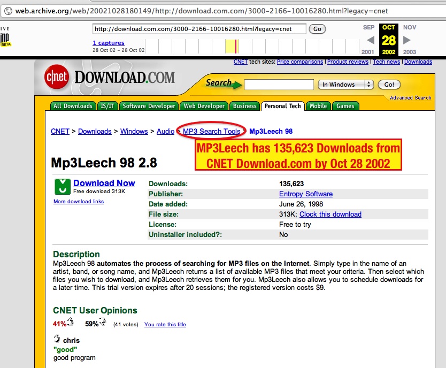Click the green Download Now arrow icon
Screen dimensions: 446x368
[x=62, y=187]
